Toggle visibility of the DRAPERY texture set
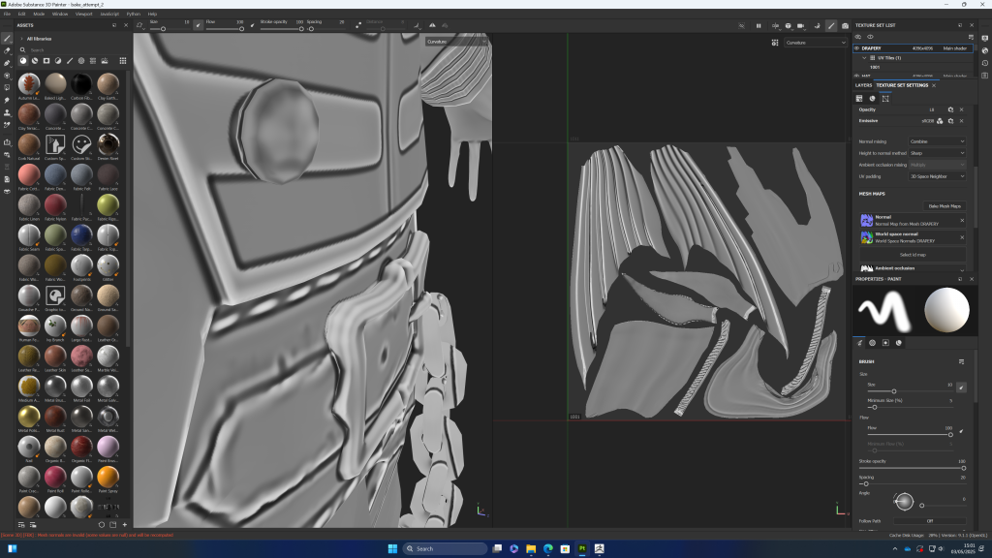 pos(858,46)
